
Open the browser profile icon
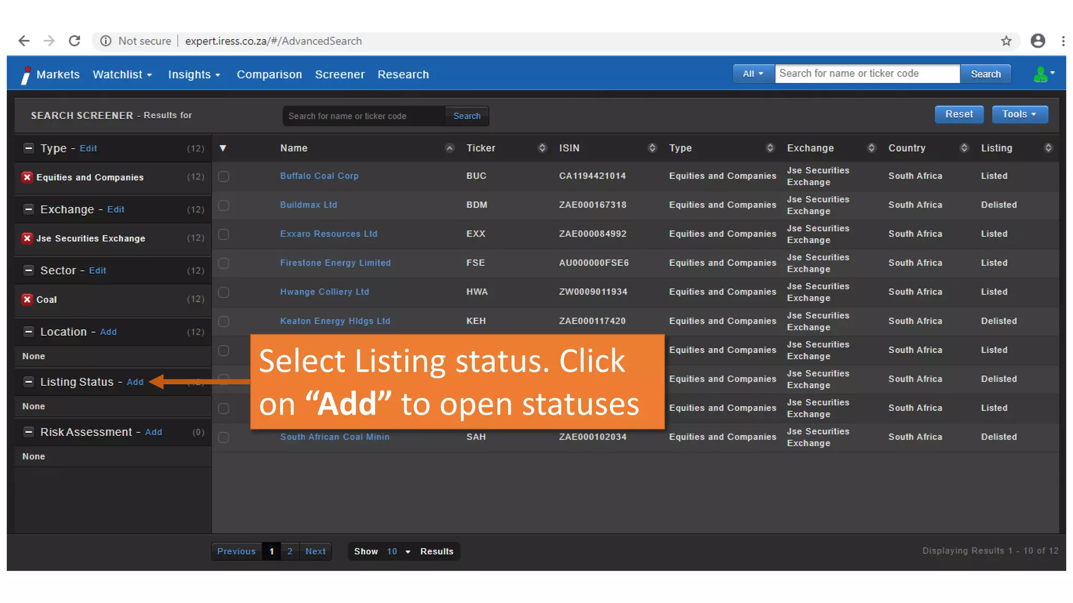pos(1038,41)
